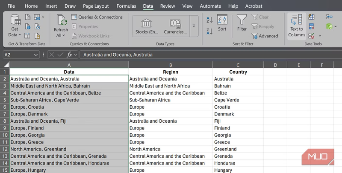
Task: Sort column Z to A descending
Action: [x=209, y=31]
